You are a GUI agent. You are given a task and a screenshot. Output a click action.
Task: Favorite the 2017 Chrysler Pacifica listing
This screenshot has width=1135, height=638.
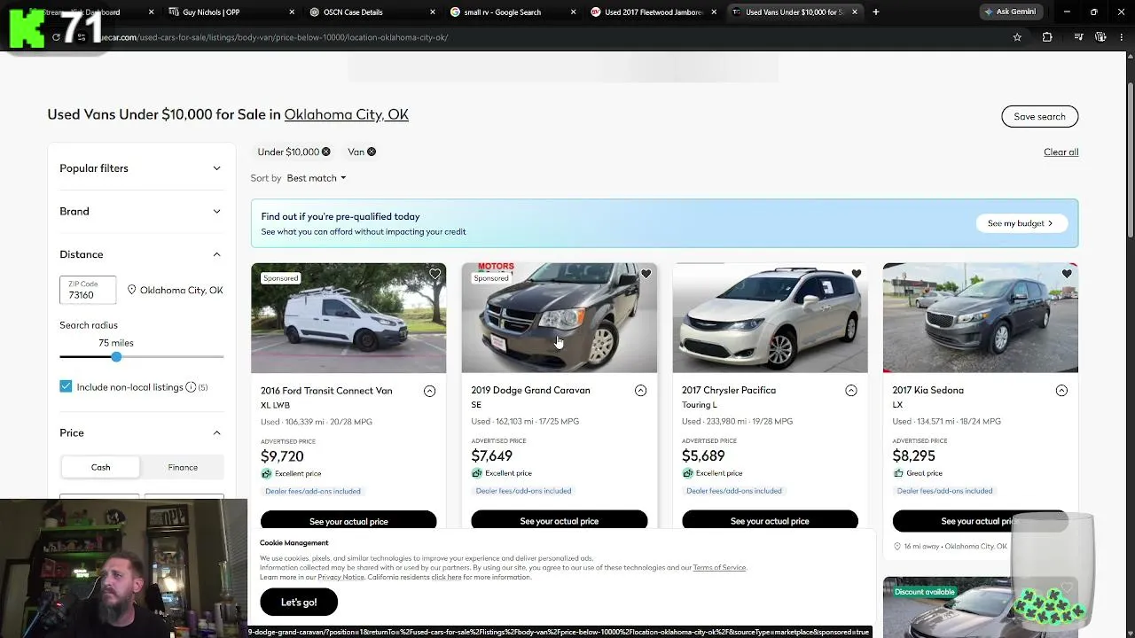[856, 274]
